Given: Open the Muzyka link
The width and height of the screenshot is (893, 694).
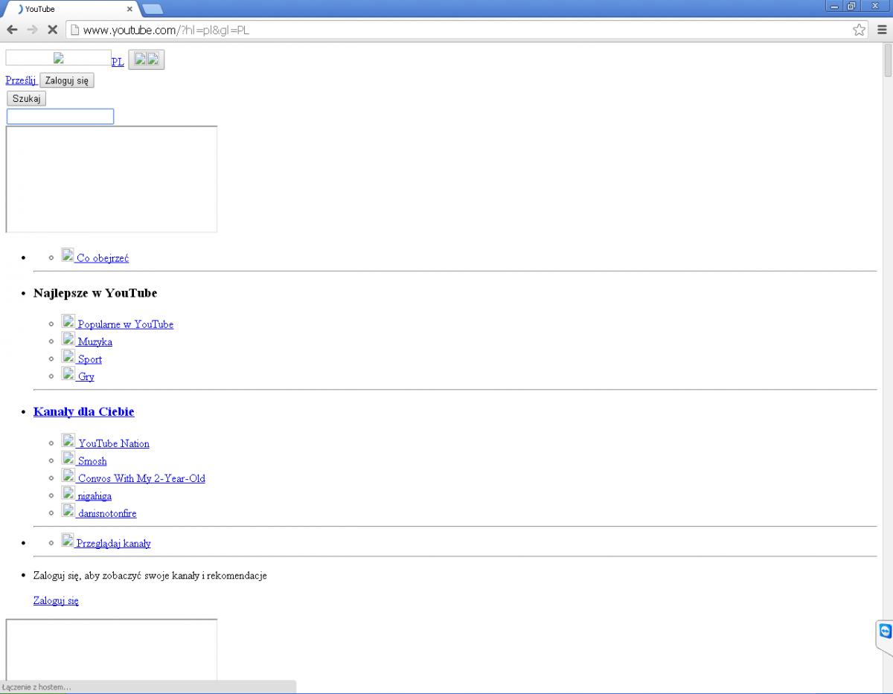Looking at the screenshot, I should tap(95, 341).
